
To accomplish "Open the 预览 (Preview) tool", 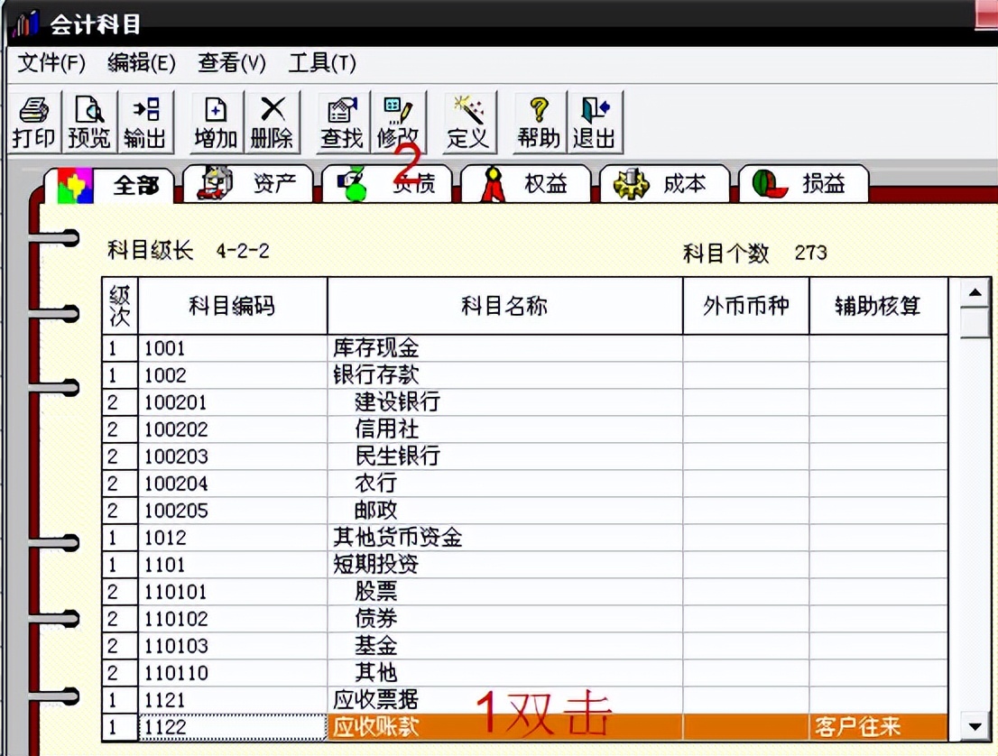I will [88, 120].
